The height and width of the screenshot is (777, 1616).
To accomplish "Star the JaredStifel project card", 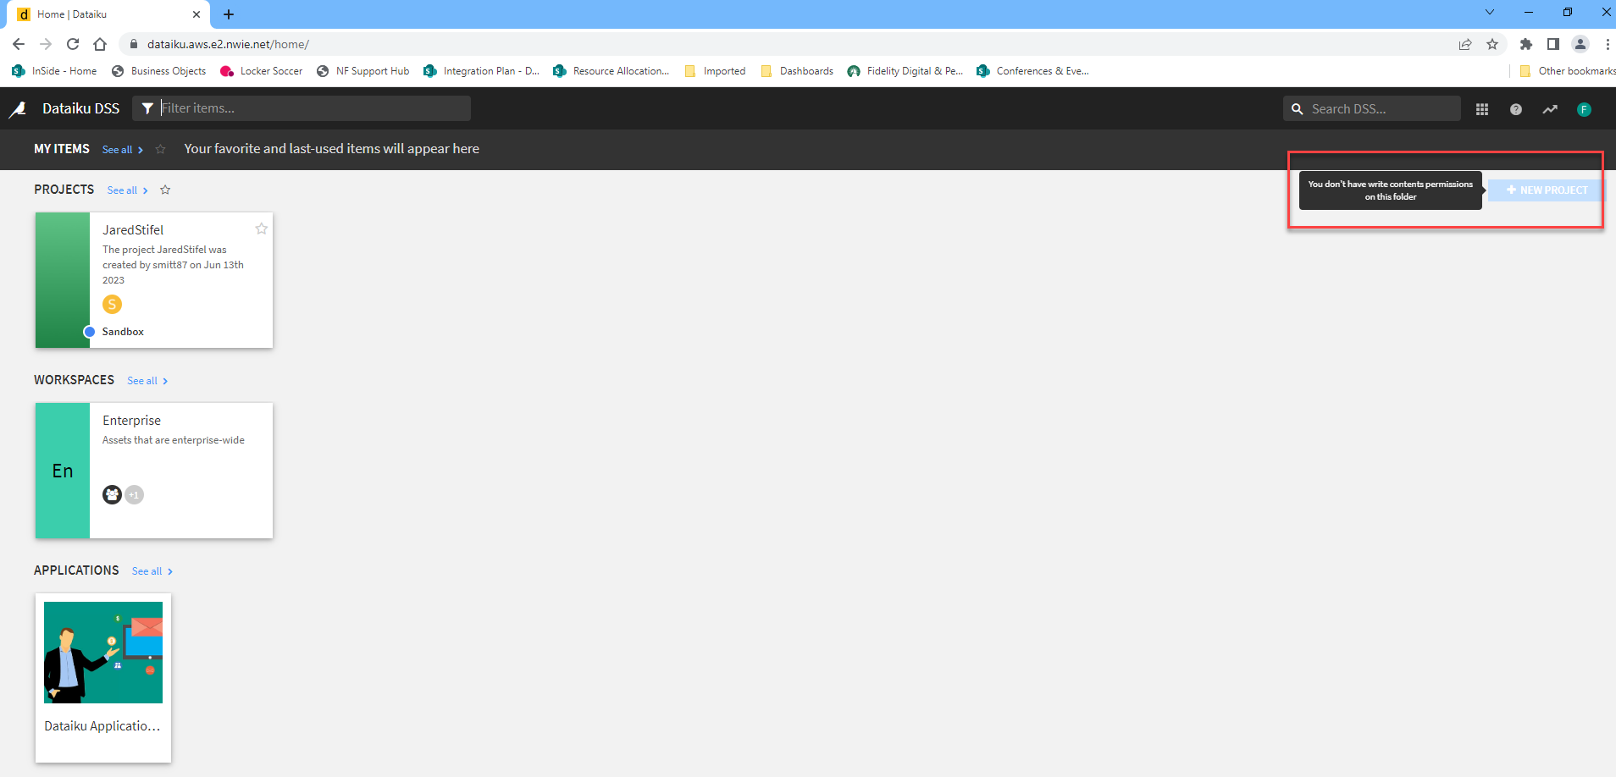I will [262, 229].
